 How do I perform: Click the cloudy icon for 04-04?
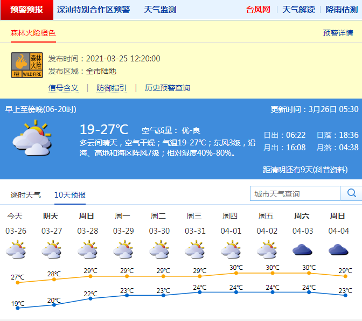coord(338,250)
